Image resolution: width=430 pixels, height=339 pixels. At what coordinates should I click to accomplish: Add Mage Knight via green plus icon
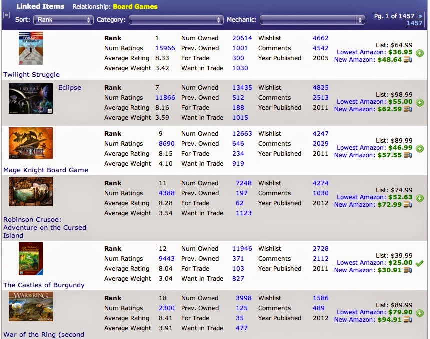pos(420,149)
